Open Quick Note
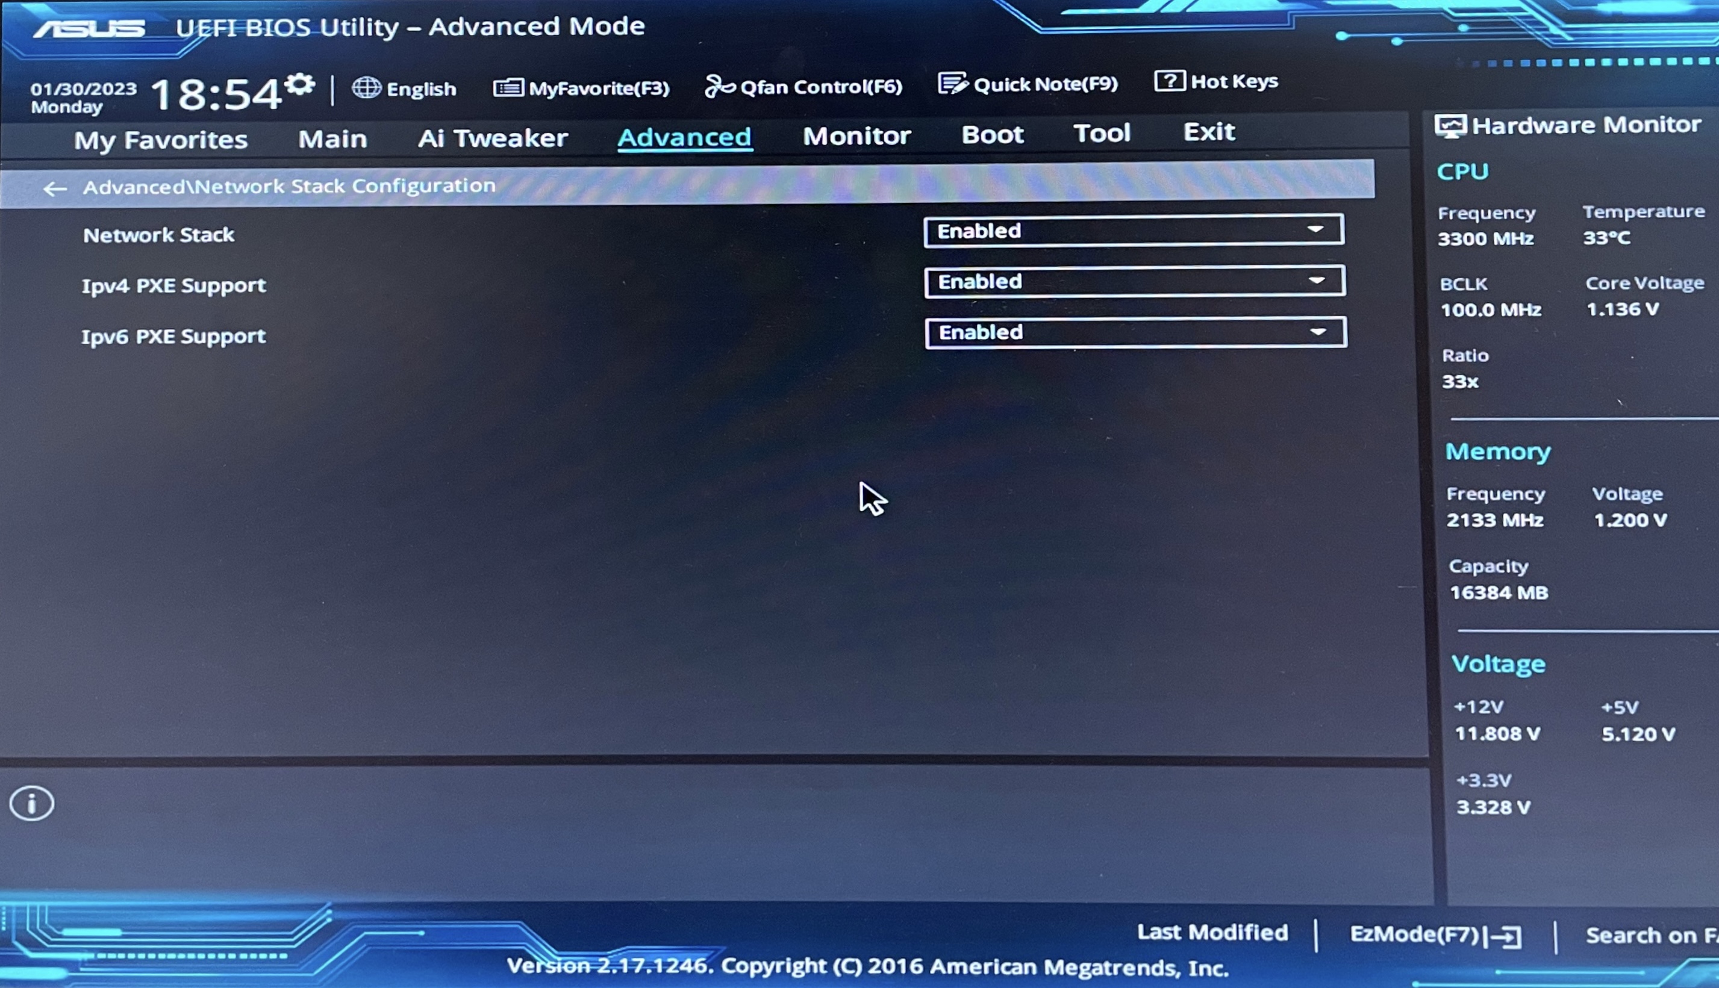The height and width of the screenshot is (988, 1719). [x=1027, y=83]
